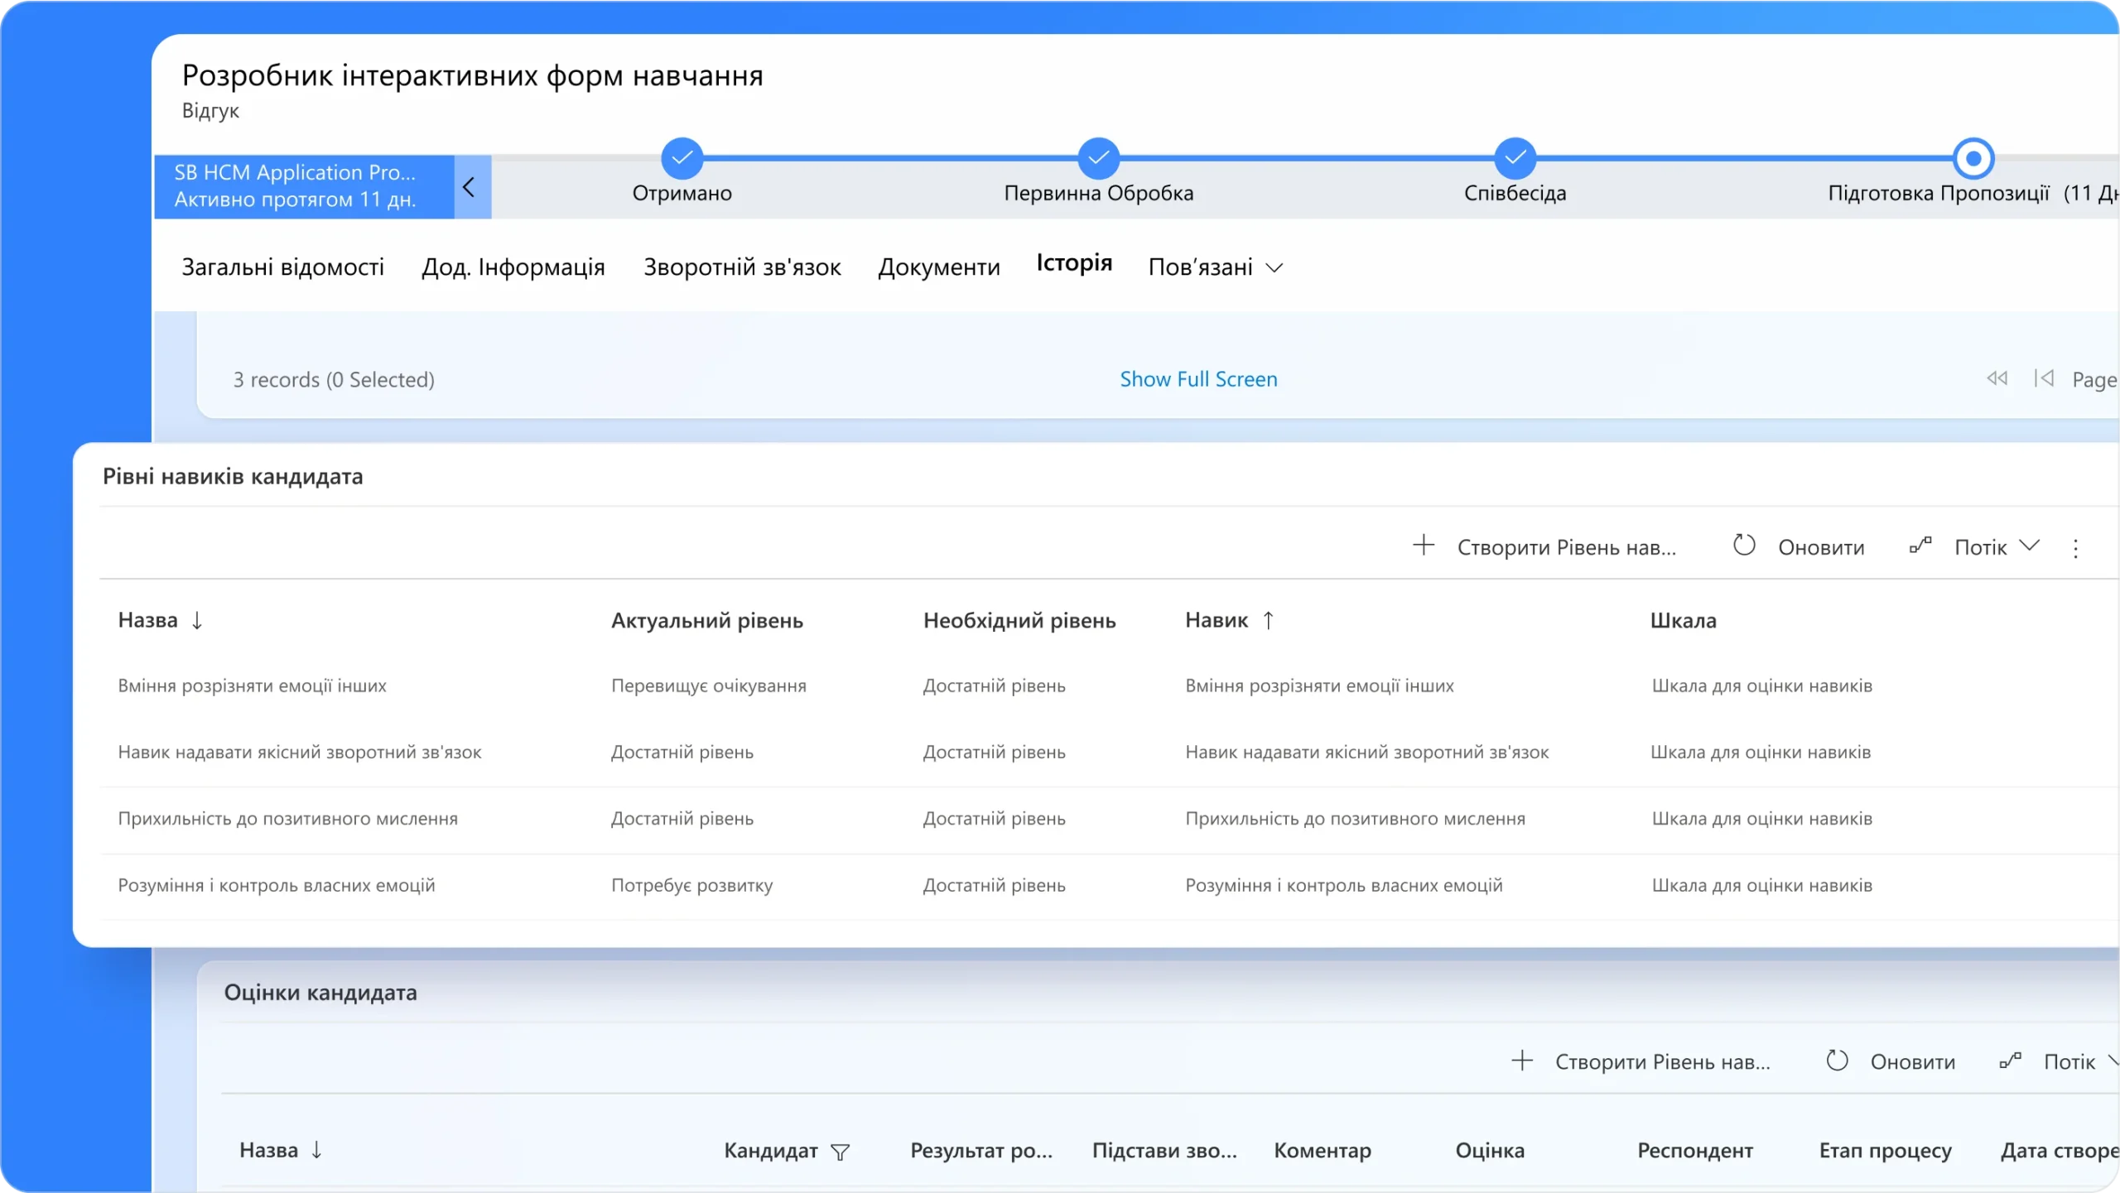Open the Документи tab
This screenshot has height=1193, width=2120.
(939, 267)
